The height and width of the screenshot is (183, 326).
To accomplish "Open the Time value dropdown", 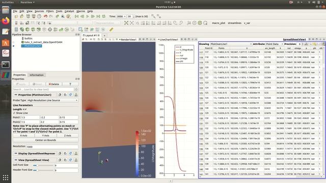I will [121, 16].
